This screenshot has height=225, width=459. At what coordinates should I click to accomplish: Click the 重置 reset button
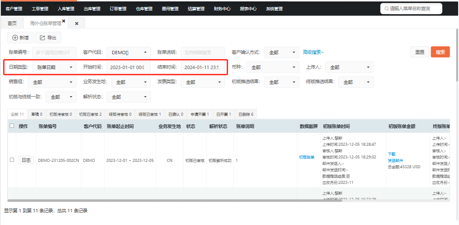pos(420,52)
